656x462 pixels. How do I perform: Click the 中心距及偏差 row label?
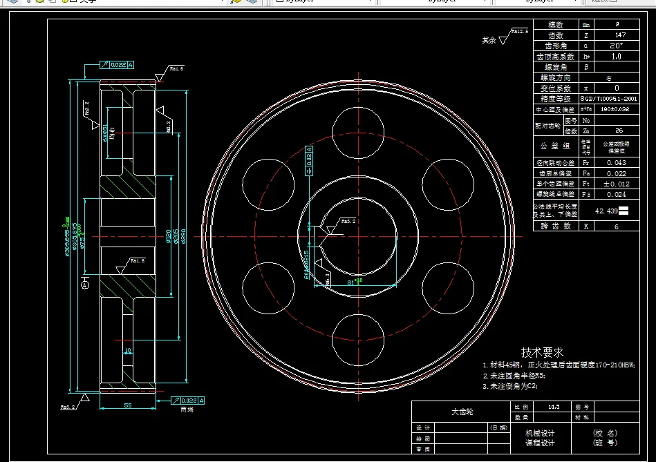(x=556, y=110)
